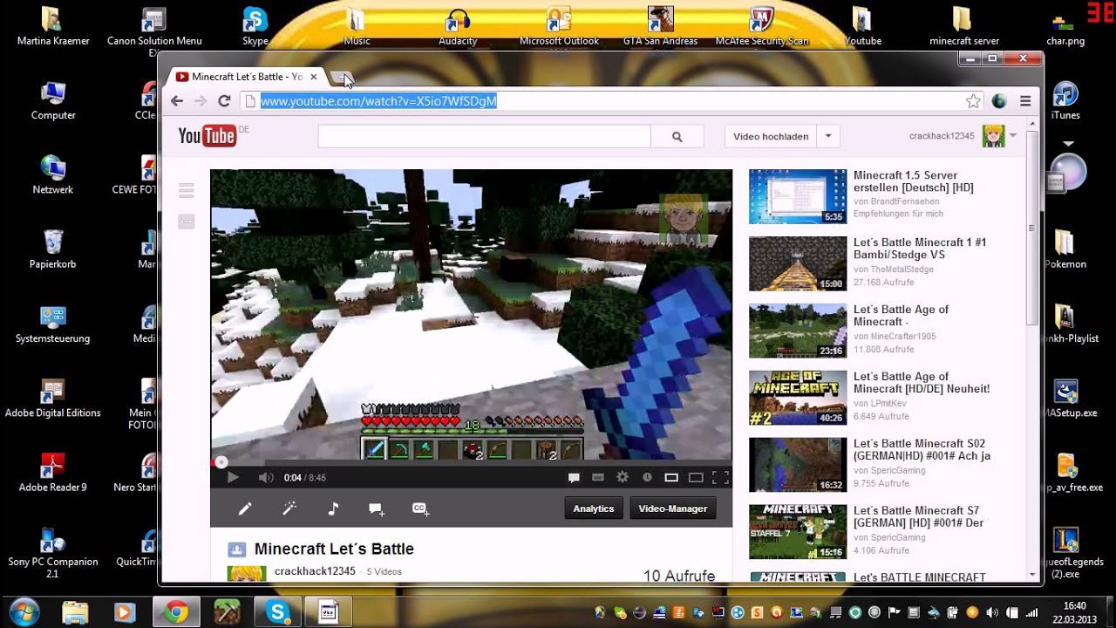Open Let's Battle Minecraft S02 video link

click(922, 450)
